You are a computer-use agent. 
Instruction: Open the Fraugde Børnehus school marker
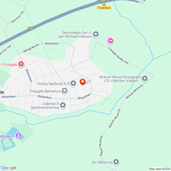tap(64, 91)
